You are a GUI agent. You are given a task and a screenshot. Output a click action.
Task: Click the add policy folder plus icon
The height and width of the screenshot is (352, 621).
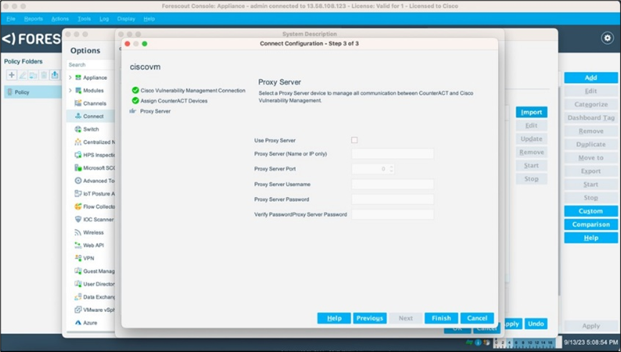tap(11, 75)
